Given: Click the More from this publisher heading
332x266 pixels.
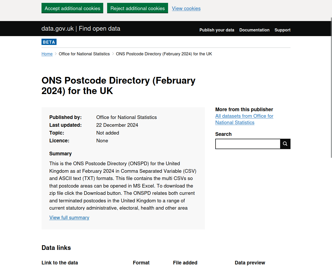Looking at the screenshot, I should (x=244, y=109).
